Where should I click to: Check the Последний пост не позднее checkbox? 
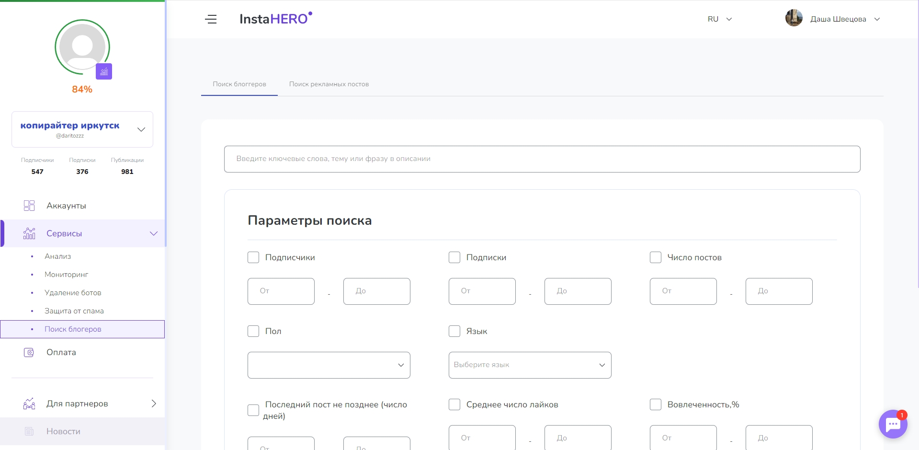[x=253, y=410]
